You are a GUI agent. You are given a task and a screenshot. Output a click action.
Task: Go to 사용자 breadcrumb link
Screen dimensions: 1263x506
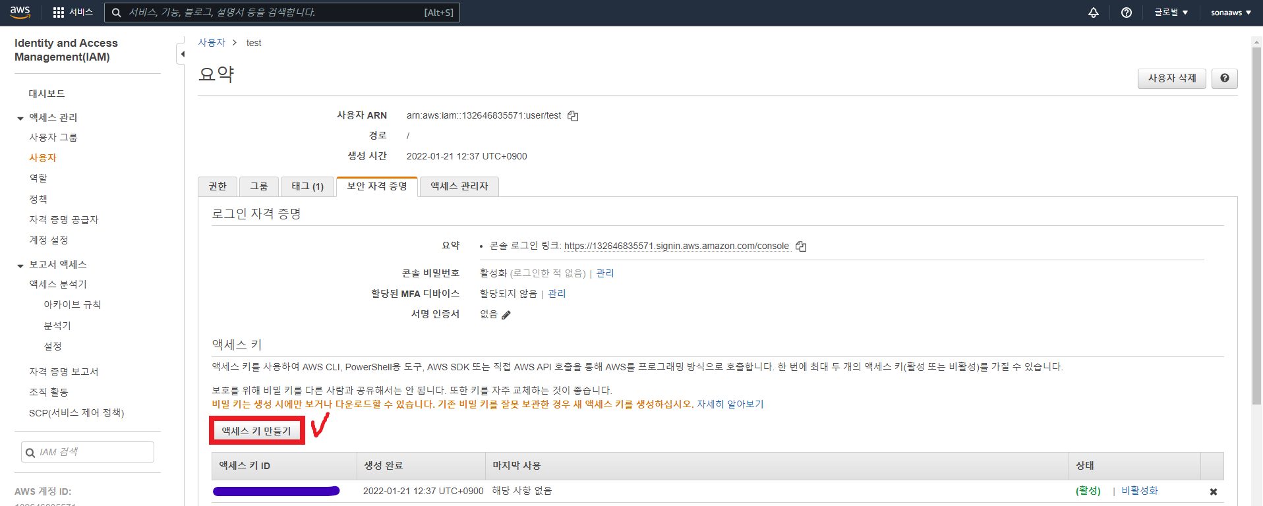[212, 43]
